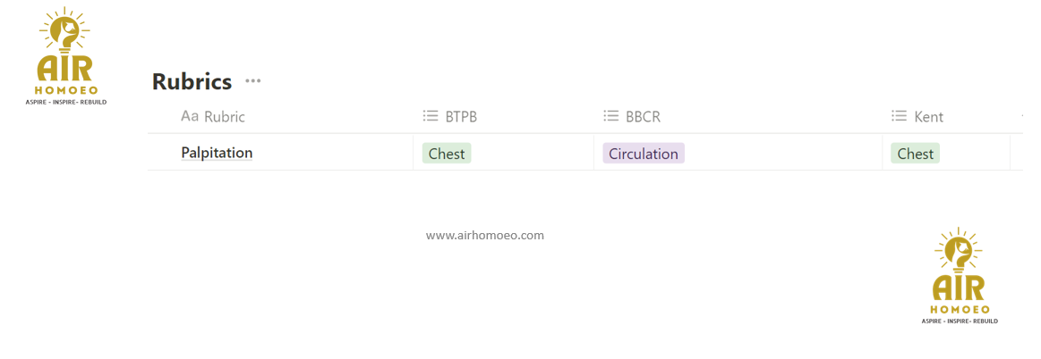Click the list icon beside Kent header

click(x=900, y=116)
